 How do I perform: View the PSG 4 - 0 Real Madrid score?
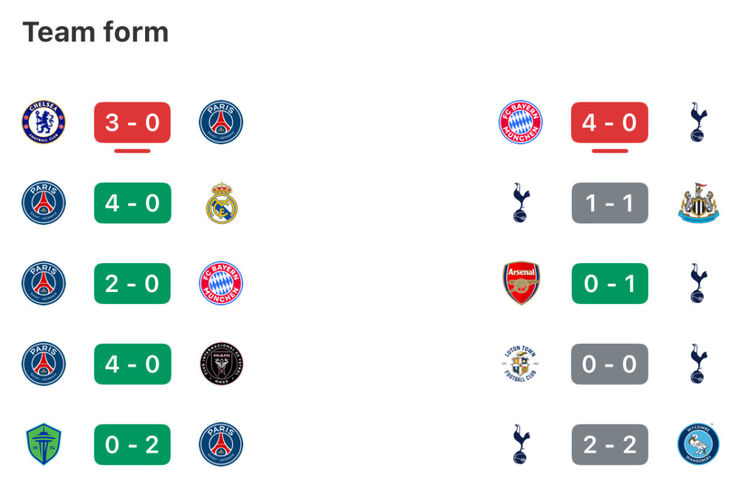[133, 203]
